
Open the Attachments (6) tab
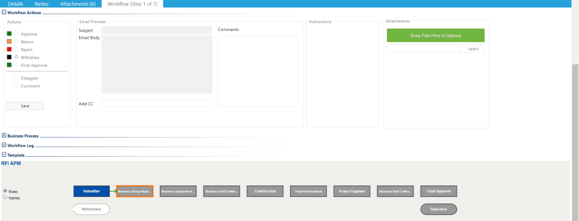pos(78,4)
